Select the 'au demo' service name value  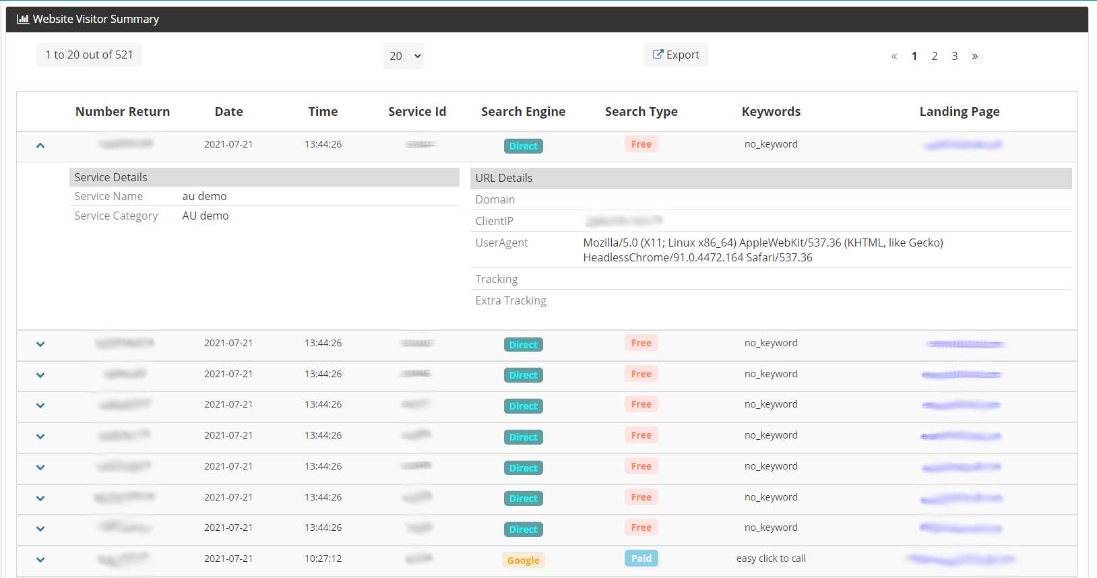coord(205,196)
